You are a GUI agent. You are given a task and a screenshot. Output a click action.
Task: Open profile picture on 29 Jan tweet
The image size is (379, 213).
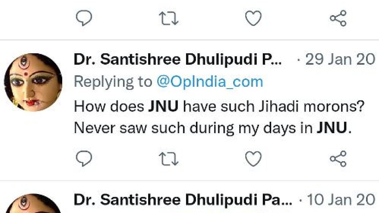point(33,82)
